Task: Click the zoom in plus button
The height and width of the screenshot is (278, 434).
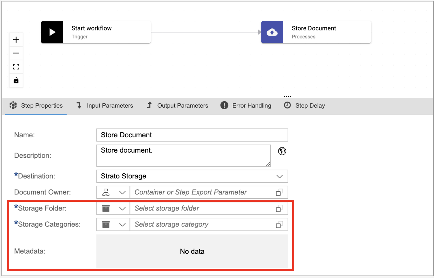Action: pyautogui.click(x=16, y=40)
